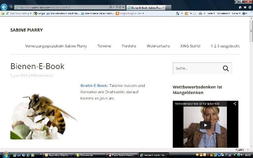Switch to Piarry Sabine PDF taskbar window
The width and height of the screenshot is (253, 158).
(122, 155)
